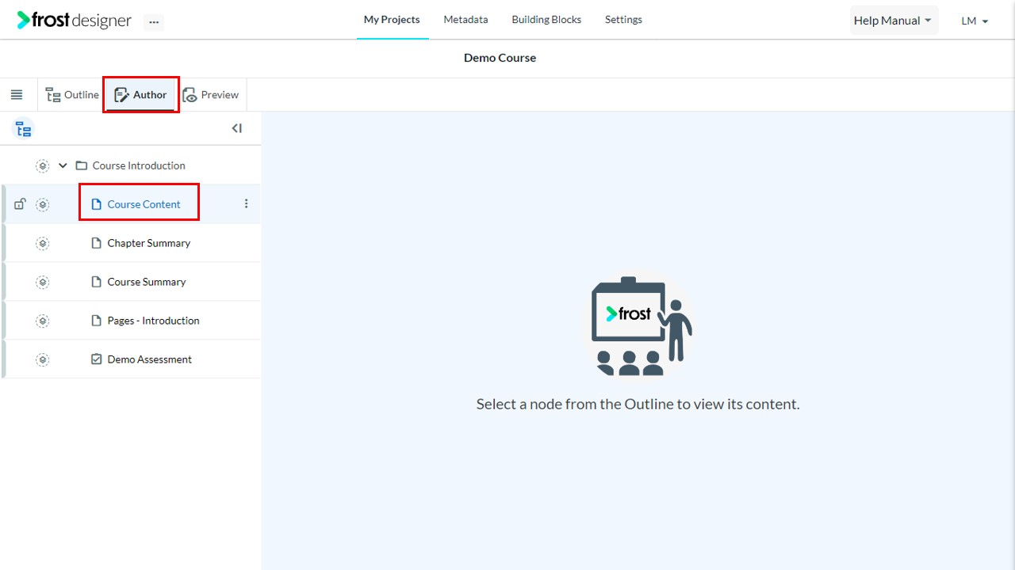The image size is (1015, 570).
Task: Open the Metadata tab
Action: 465,20
